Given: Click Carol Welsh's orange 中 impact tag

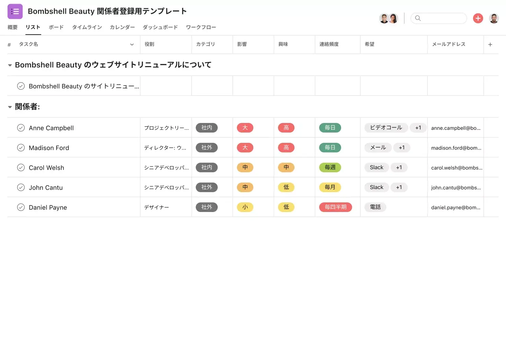Looking at the screenshot, I should [245, 167].
